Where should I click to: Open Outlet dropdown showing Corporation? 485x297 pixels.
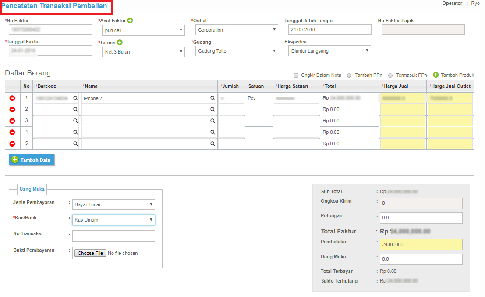237,30
